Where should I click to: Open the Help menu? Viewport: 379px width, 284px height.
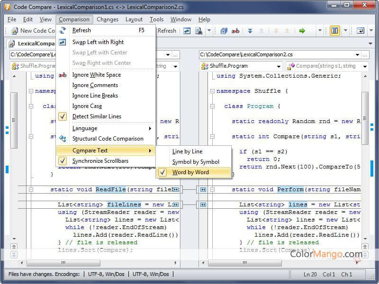pos(204,19)
